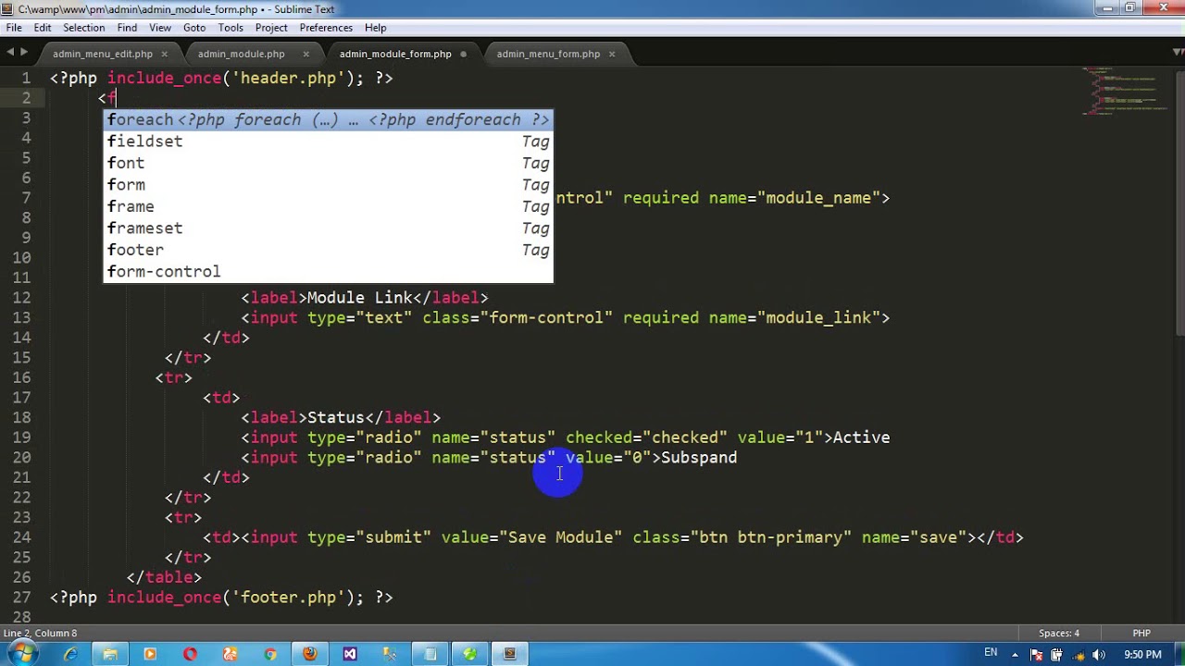Choose the foreach snippet suggestion
Image resolution: width=1185 pixels, height=666 pixels.
click(x=328, y=119)
